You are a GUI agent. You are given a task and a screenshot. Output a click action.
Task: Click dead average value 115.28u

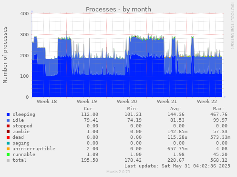coord(177,137)
